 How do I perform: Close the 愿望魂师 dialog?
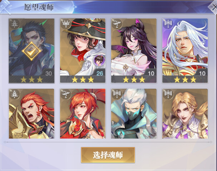[213, 7]
